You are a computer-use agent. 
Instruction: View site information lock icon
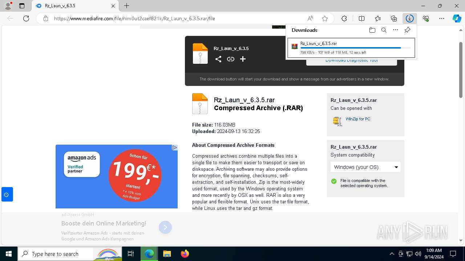(45, 18)
